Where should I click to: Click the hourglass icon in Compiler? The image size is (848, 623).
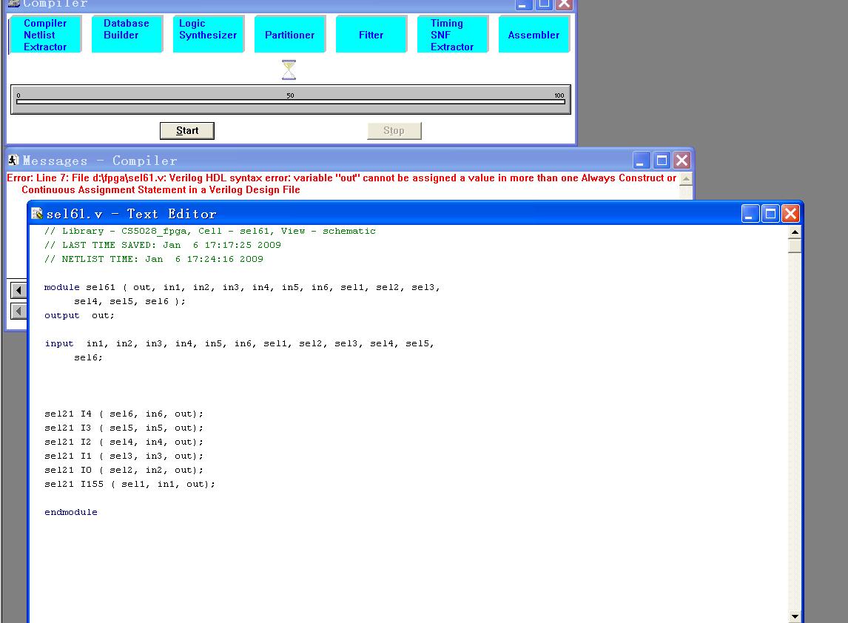[289, 70]
